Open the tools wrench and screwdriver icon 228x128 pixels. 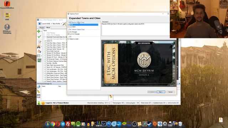click(64, 24)
